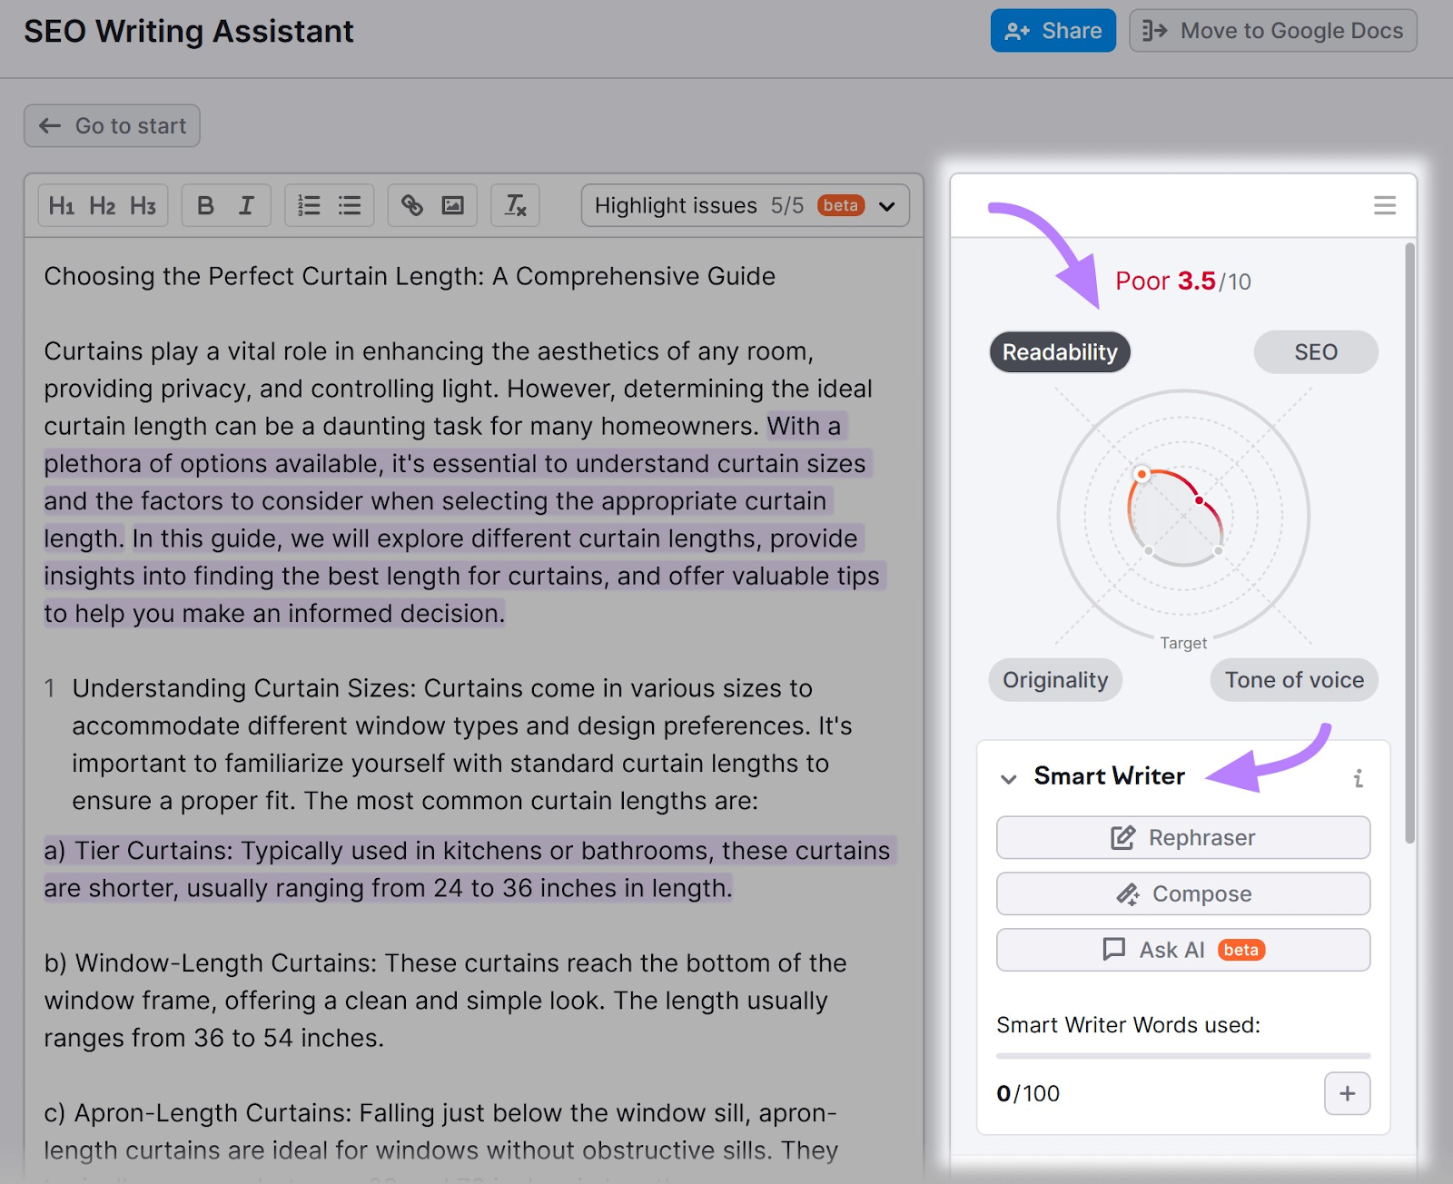Click the 'Smart Writer Words used:' label
This screenshot has height=1184, width=1453.
pyautogui.click(x=1128, y=1025)
